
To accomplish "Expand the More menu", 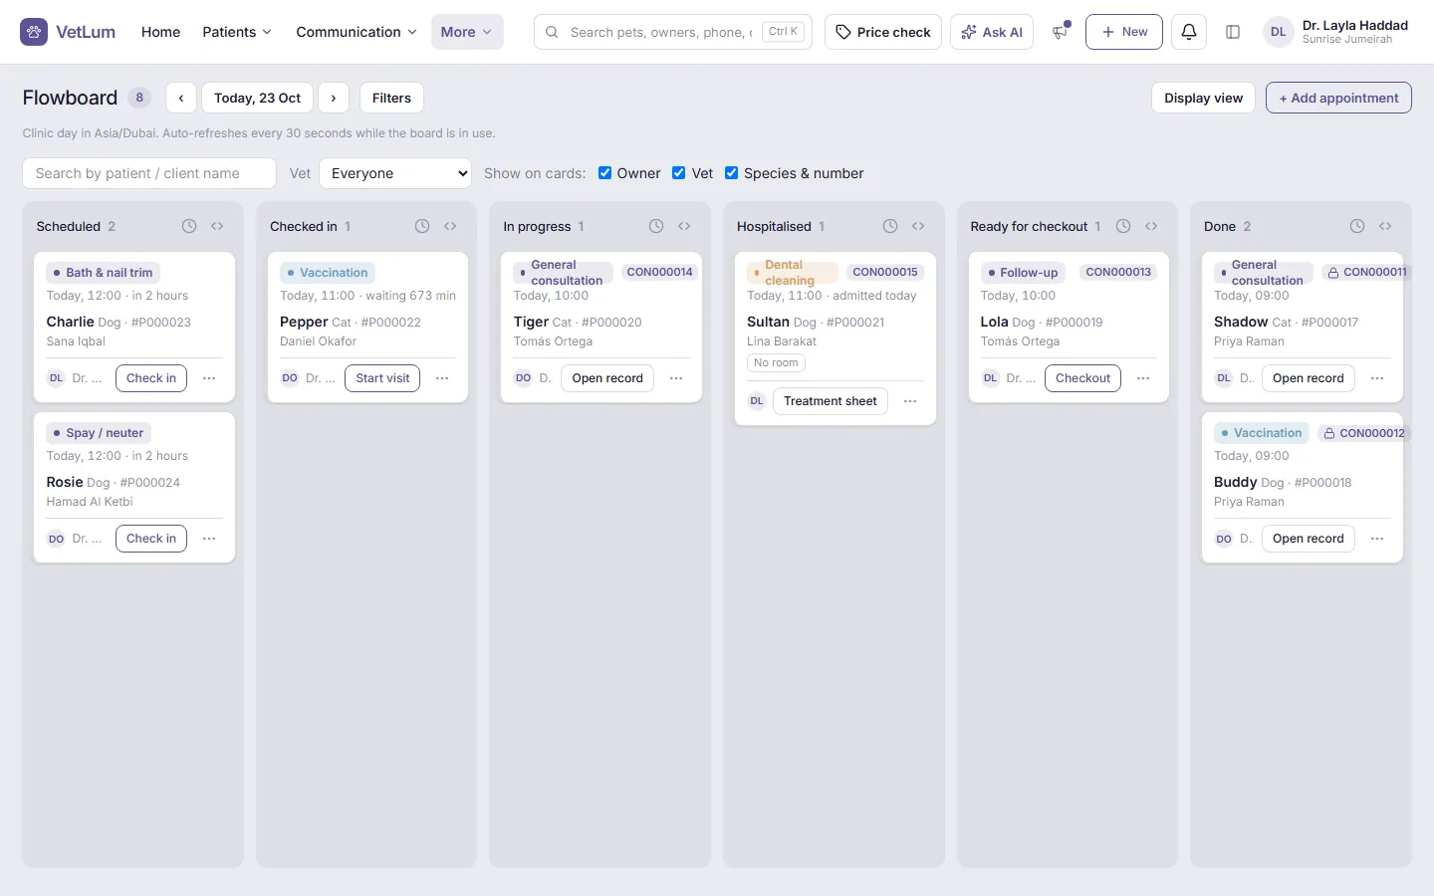I will [x=467, y=32].
